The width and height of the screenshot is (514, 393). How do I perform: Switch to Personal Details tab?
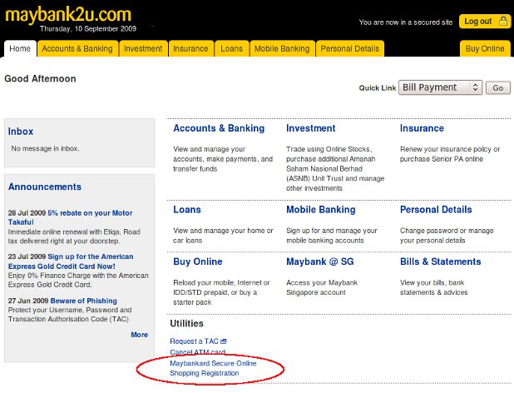pyautogui.click(x=350, y=48)
